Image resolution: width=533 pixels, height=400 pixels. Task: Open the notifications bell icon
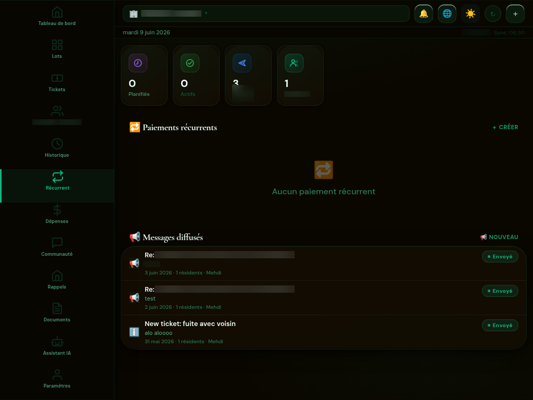coord(424,14)
